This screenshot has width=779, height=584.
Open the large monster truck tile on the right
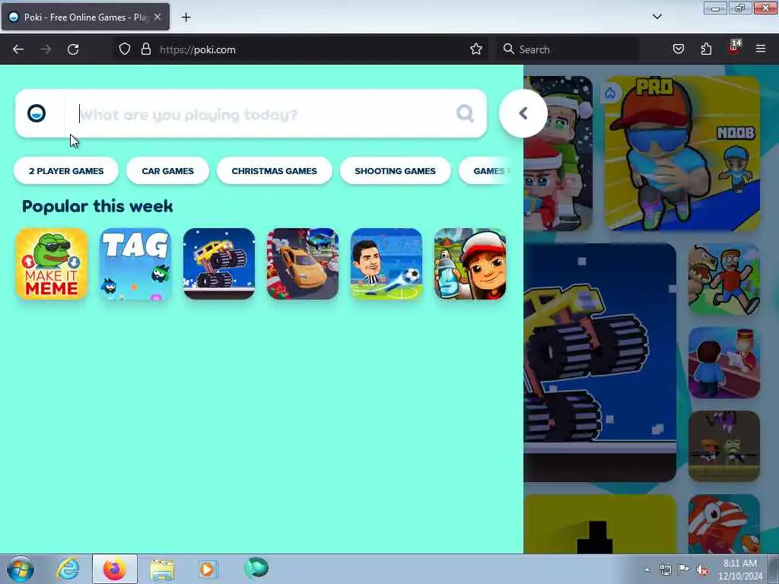click(x=599, y=363)
